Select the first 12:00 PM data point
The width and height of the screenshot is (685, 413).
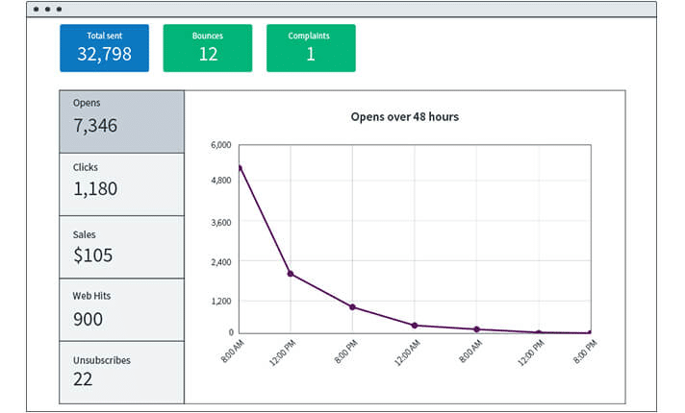tap(290, 274)
